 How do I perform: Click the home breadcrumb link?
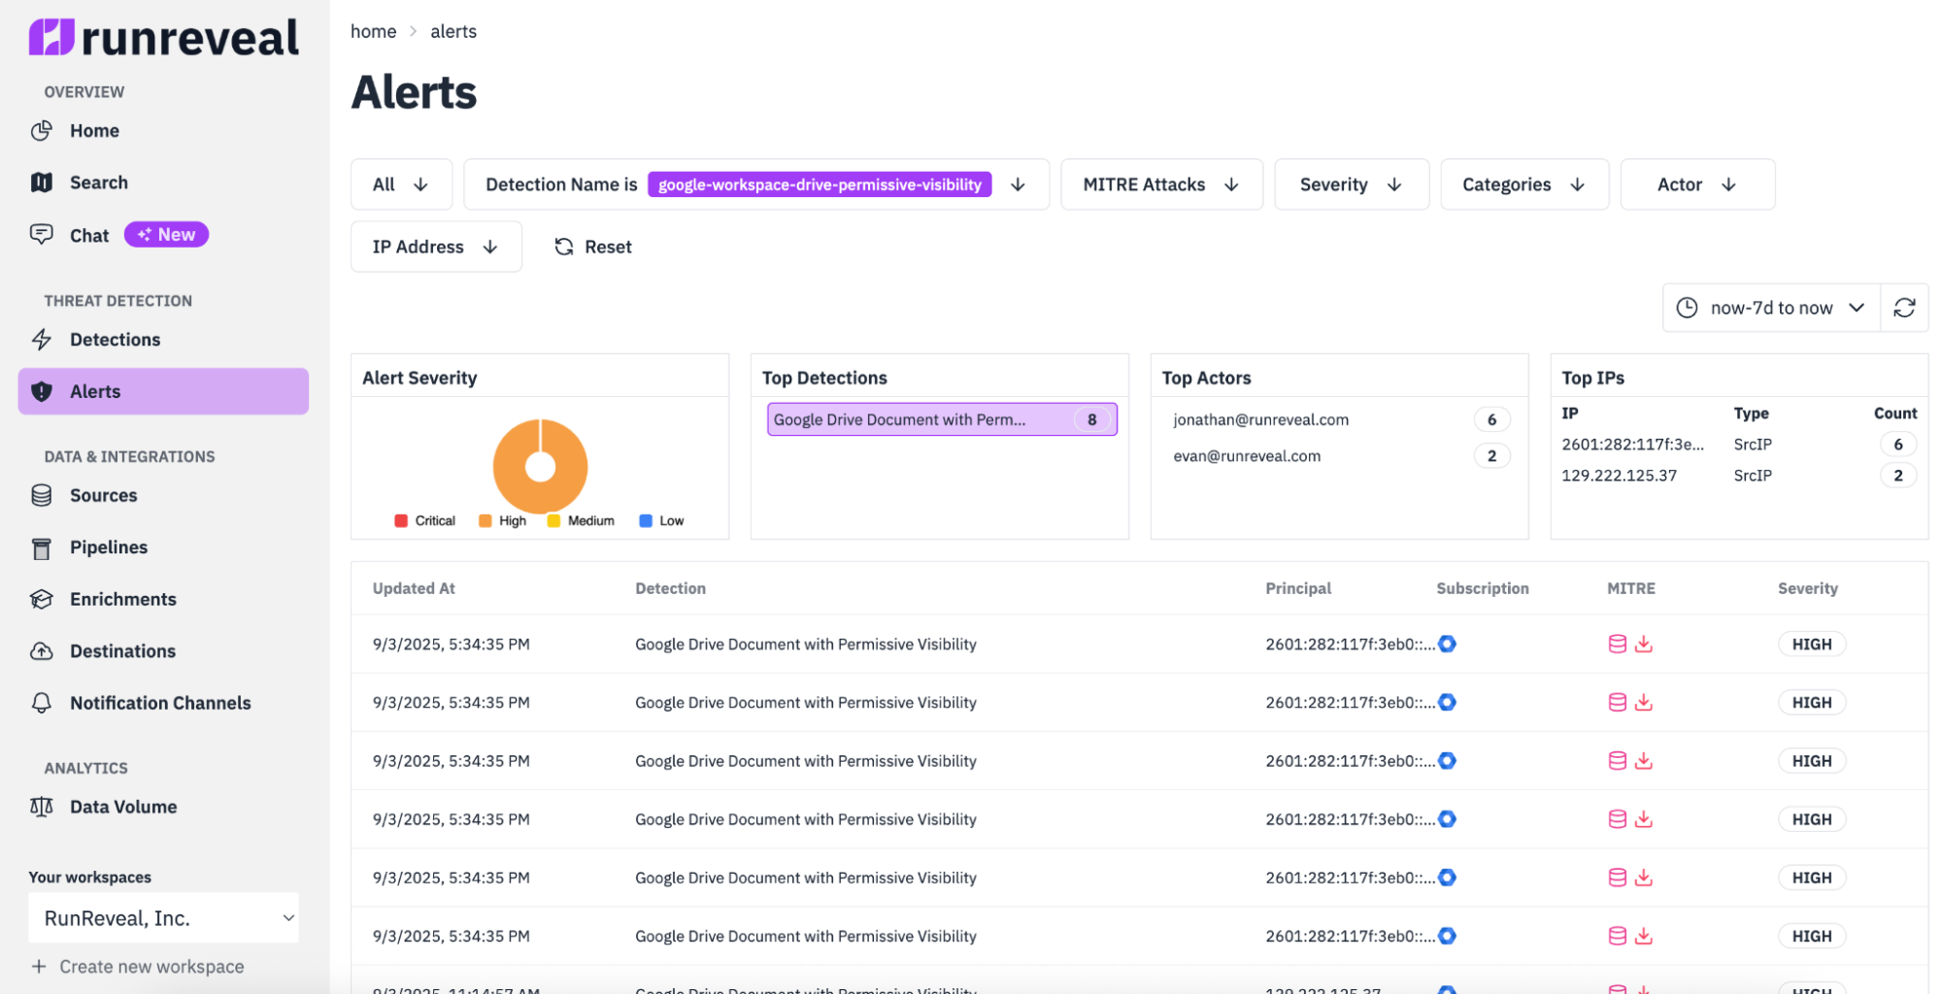point(373,31)
